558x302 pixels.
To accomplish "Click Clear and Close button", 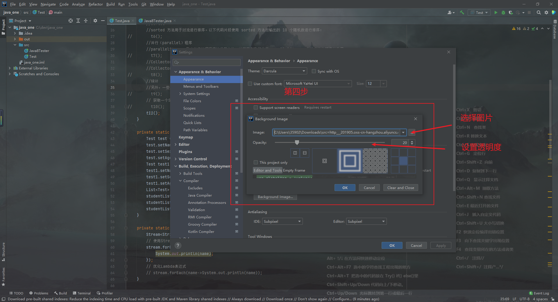I will click(400, 188).
